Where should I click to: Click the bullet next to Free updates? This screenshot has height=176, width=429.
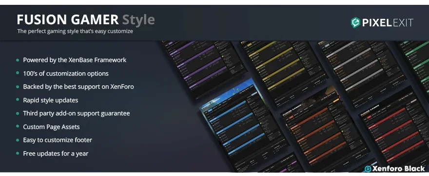coord(18,153)
